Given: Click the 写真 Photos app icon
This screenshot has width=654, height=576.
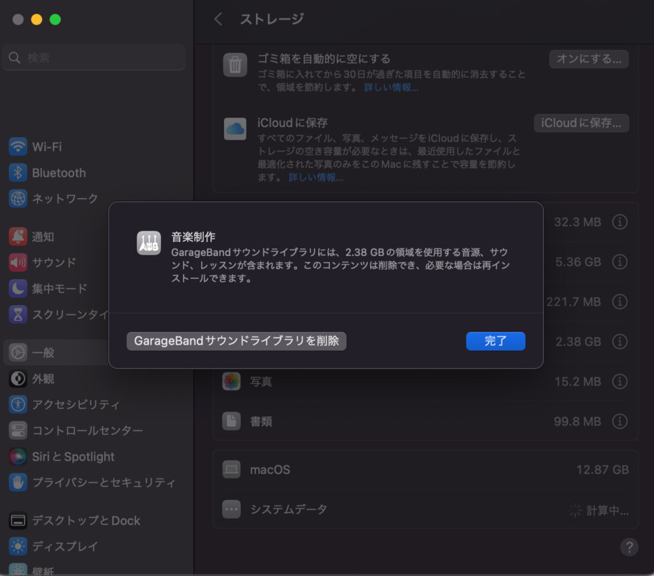Looking at the screenshot, I should coord(231,381).
